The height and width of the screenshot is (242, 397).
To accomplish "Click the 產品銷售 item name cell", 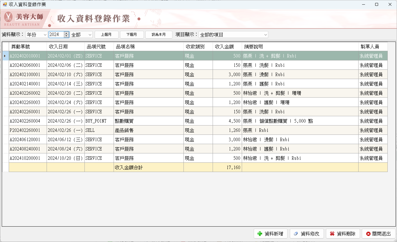I will point(149,130).
